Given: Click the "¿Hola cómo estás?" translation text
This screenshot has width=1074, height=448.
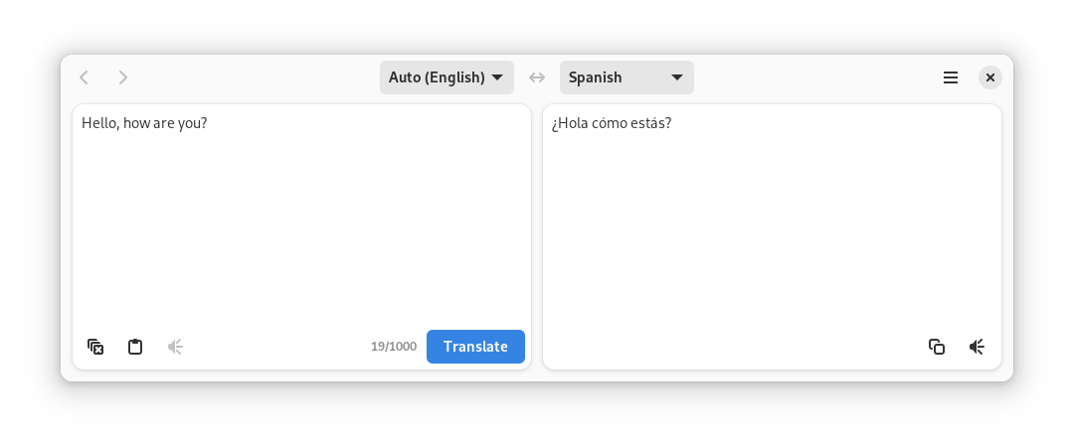Looking at the screenshot, I should [x=612, y=123].
